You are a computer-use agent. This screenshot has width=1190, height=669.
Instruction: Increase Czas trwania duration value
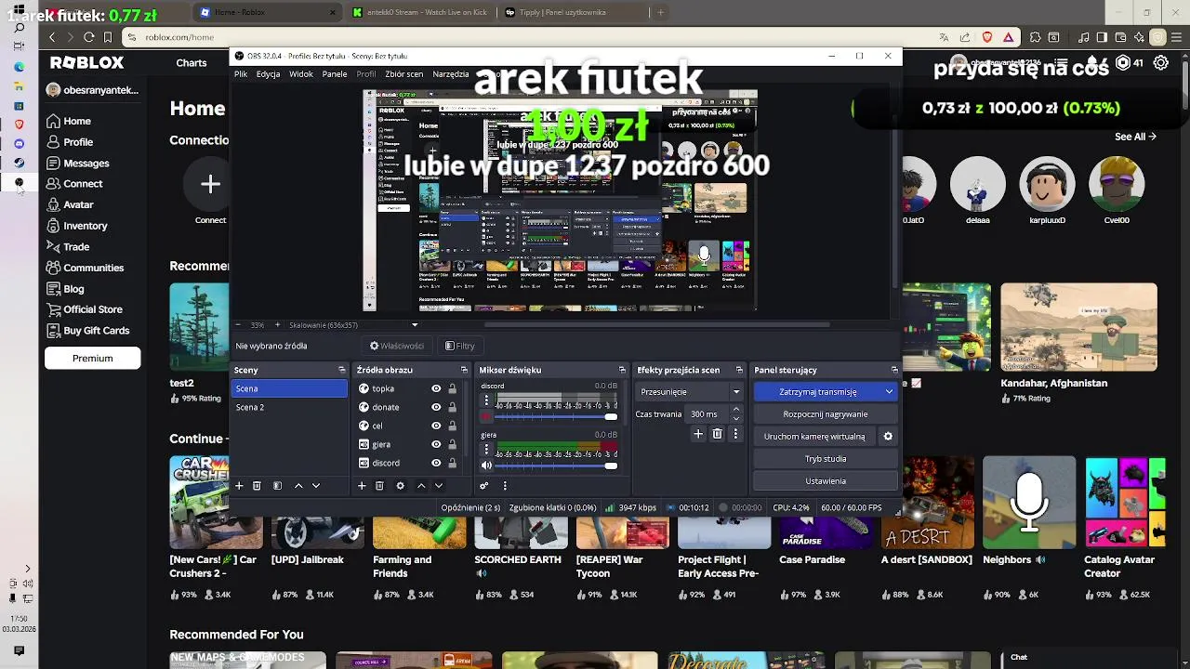pyautogui.click(x=736, y=409)
